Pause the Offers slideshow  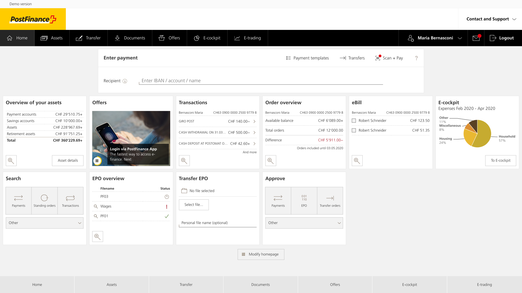pos(97,161)
